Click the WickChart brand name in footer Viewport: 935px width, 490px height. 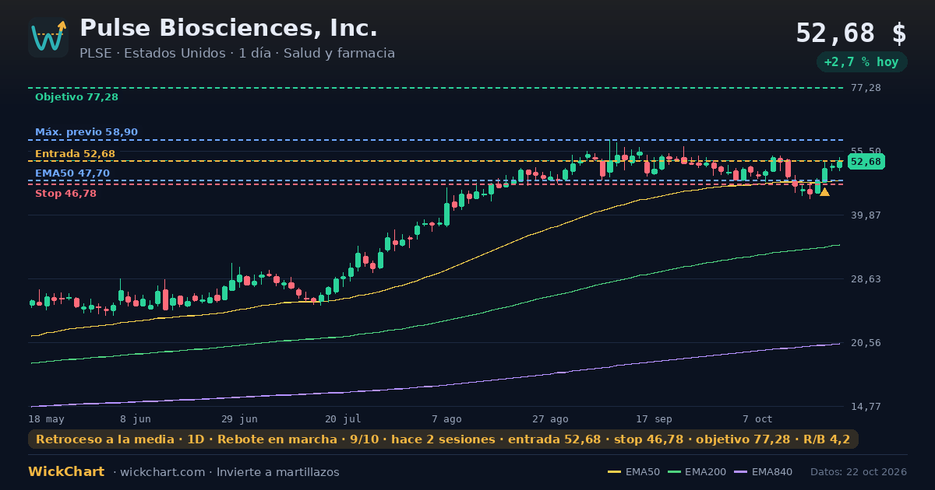tap(66, 472)
